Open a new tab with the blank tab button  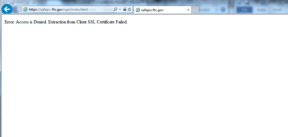pos(195,10)
